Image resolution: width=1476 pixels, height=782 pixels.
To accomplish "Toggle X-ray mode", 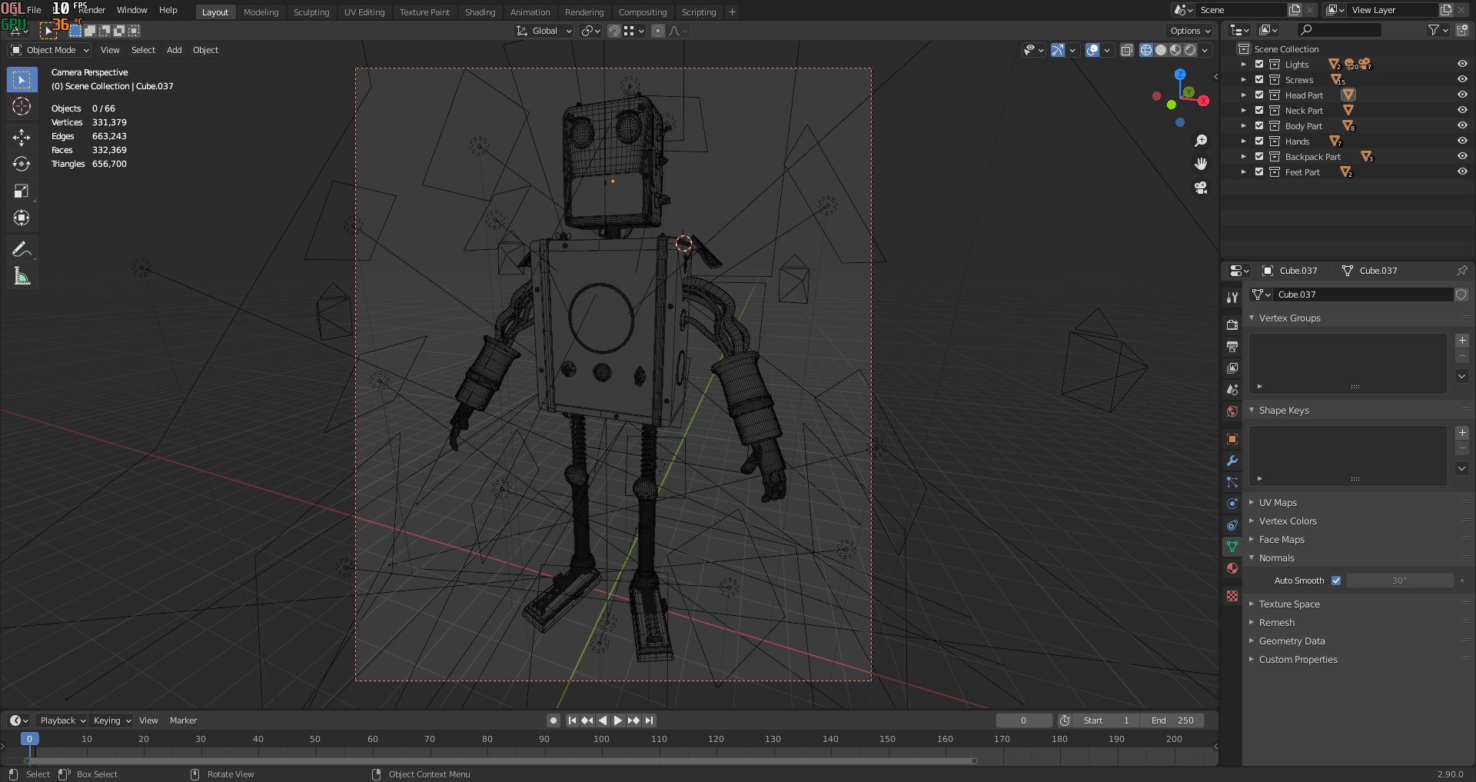I will pyautogui.click(x=1126, y=50).
